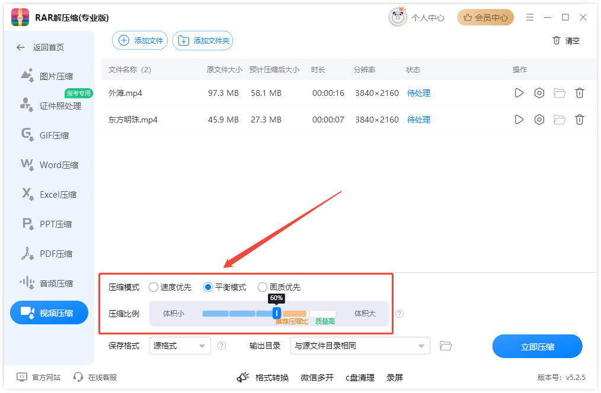Open 录屏 link
The width and height of the screenshot is (601, 393).
pyautogui.click(x=394, y=378)
